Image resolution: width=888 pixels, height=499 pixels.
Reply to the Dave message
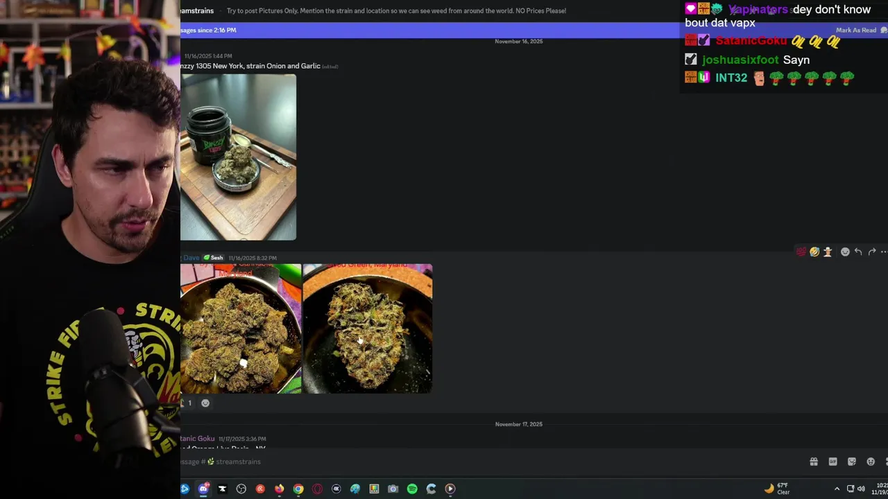[x=858, y=252]
